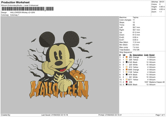Click the orange swatch in stop 1
The image size is (166, 117).
127,57
